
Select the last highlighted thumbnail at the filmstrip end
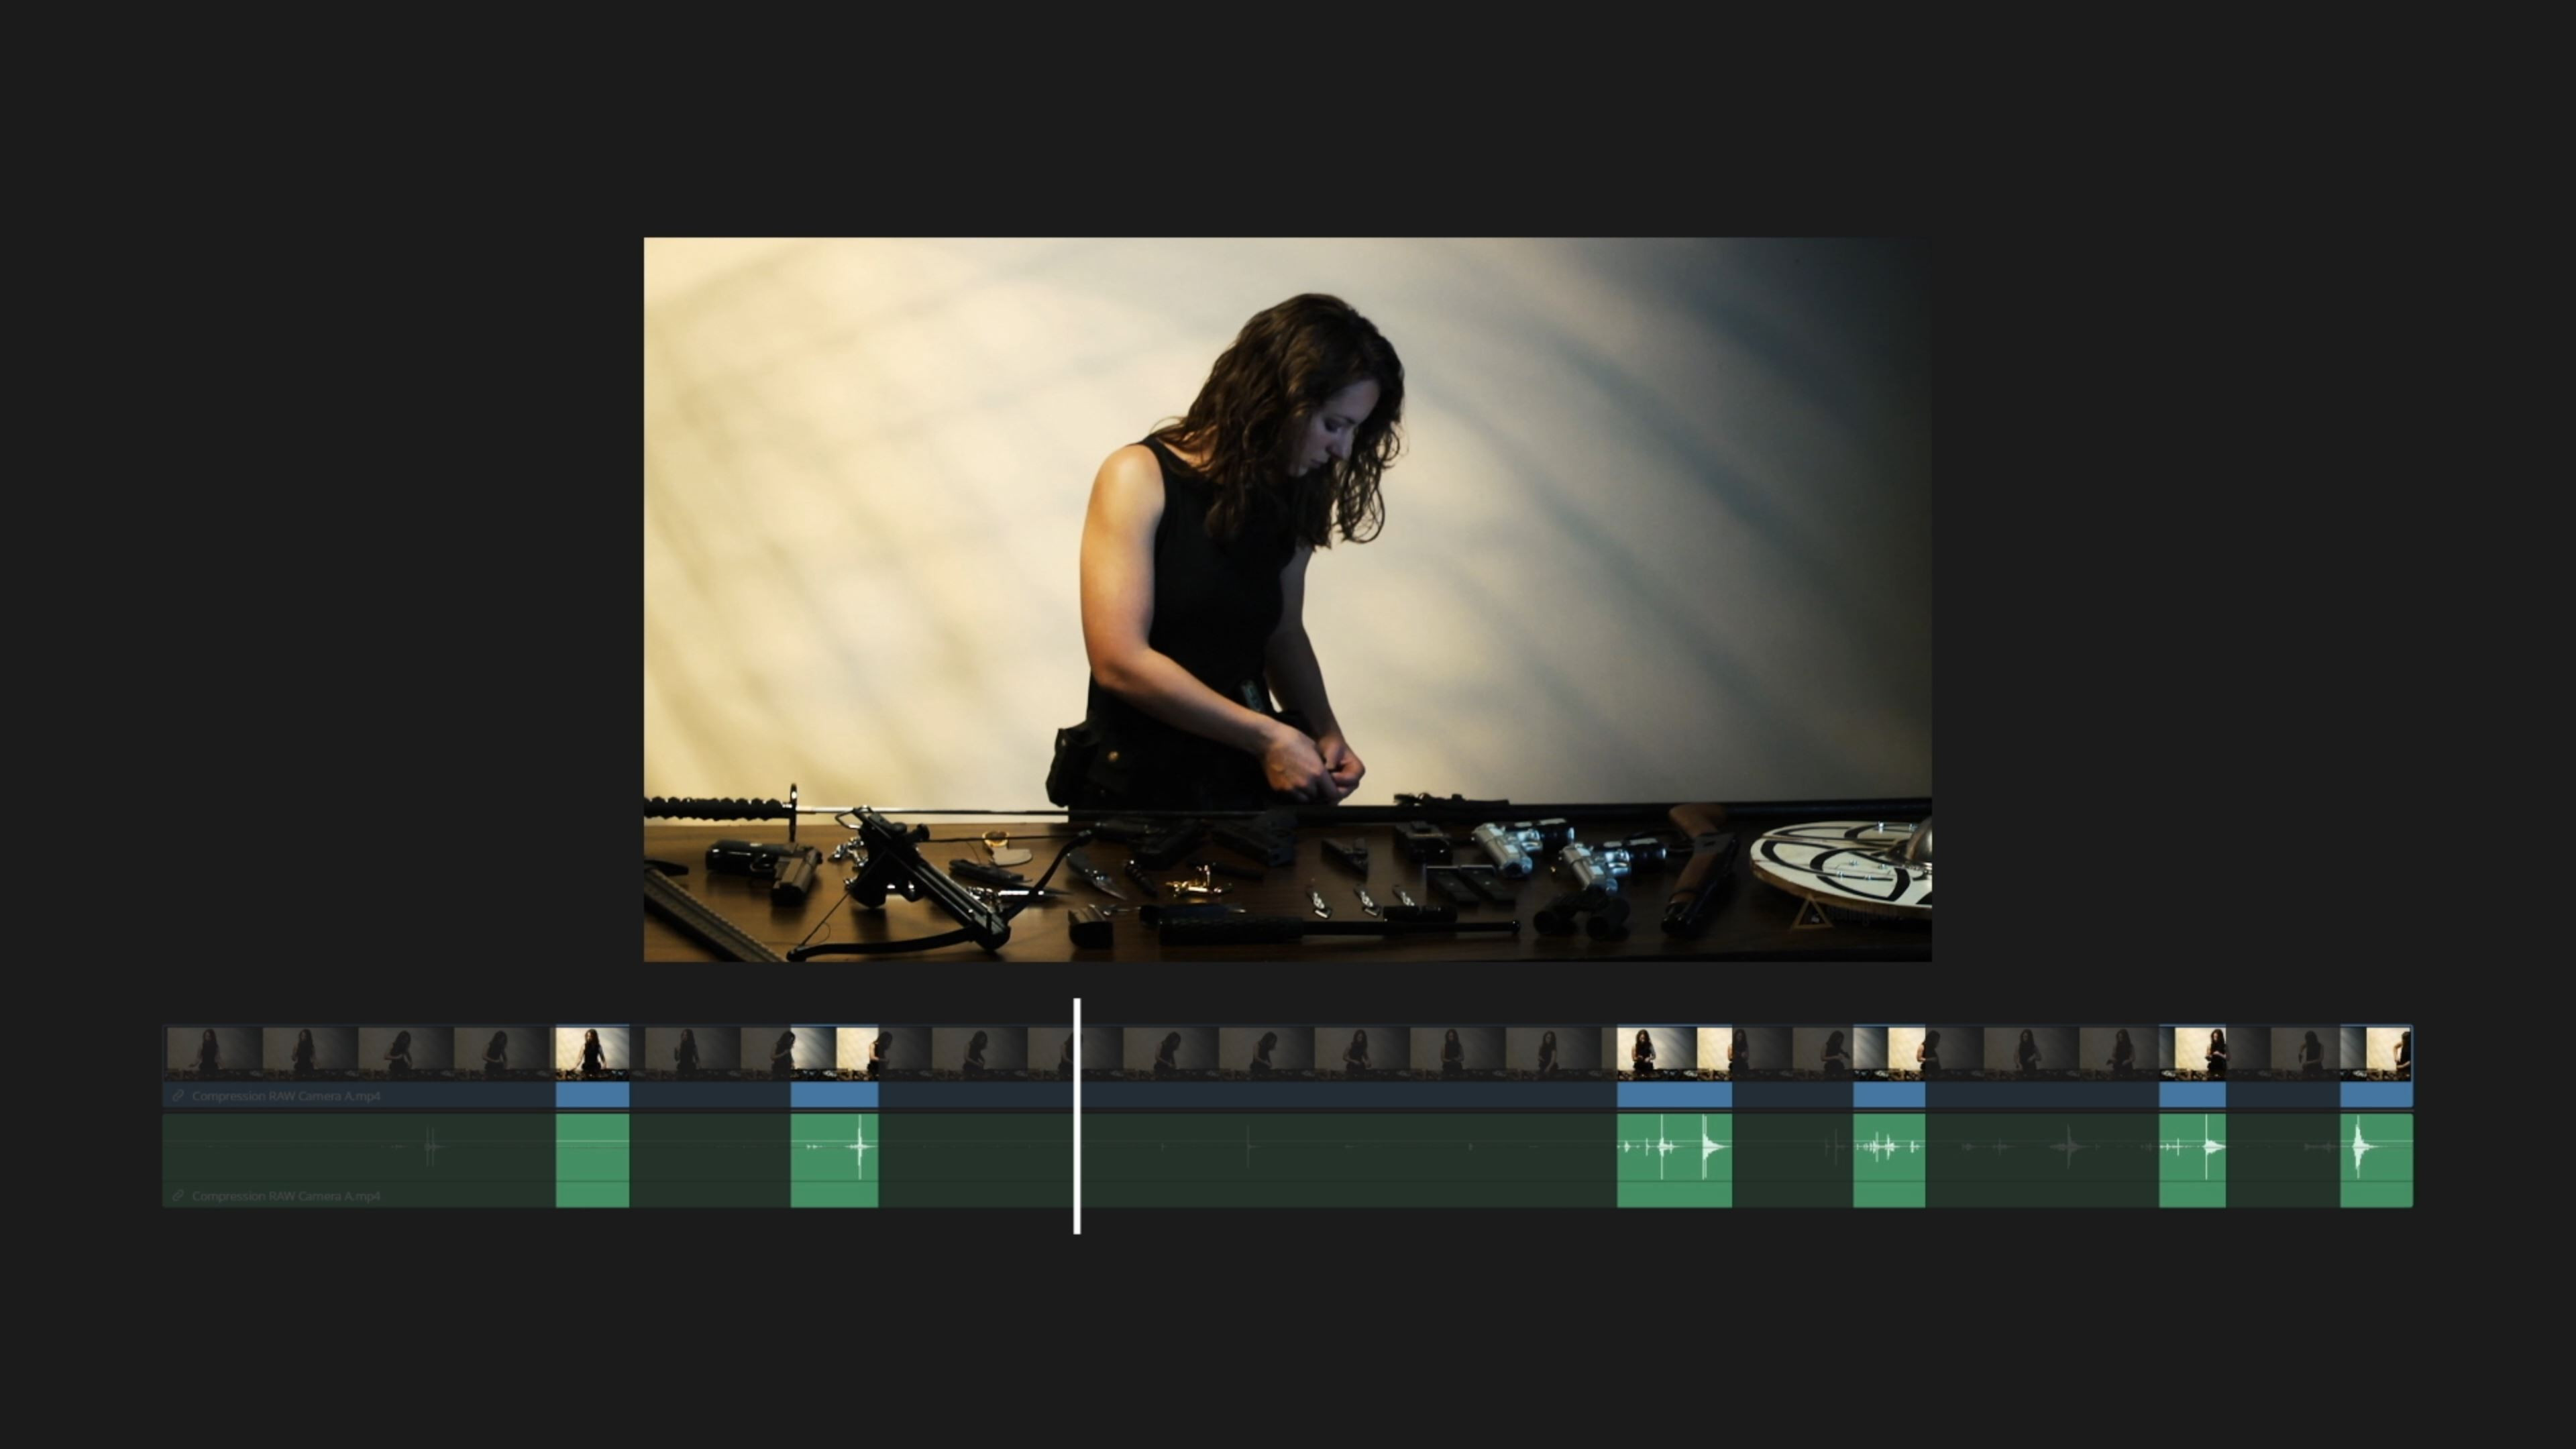coord(2376,1052)
